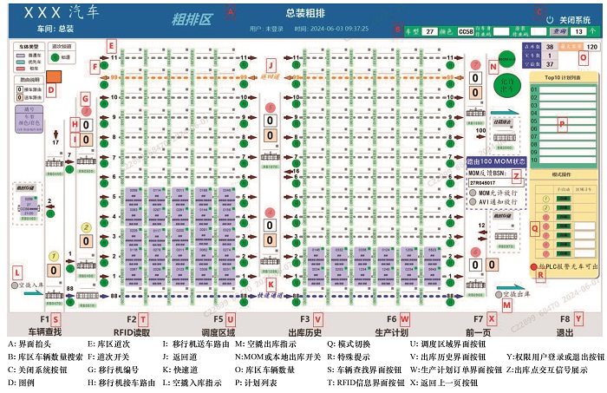Click the red PLC no-vehicle alarm indicator

tap(533, 267)
